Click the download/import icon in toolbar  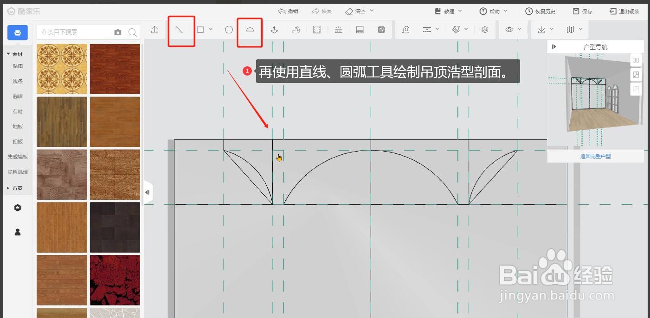(x=541, y=30)
